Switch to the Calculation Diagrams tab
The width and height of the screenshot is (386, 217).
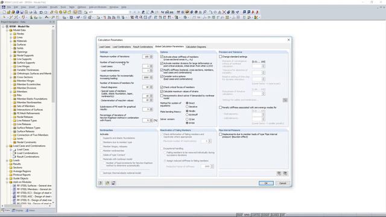pos(196,47)
